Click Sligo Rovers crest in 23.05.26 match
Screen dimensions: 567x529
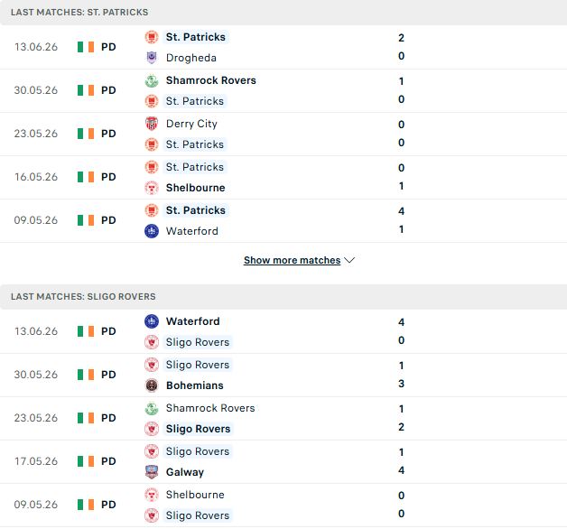coord(152,429)
